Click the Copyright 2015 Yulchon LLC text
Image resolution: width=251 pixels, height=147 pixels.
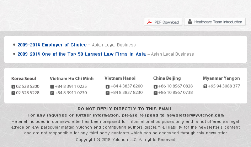coord(125,140)
